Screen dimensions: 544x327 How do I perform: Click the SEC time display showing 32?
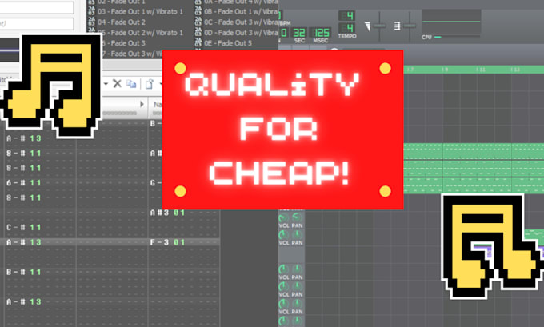299,33
